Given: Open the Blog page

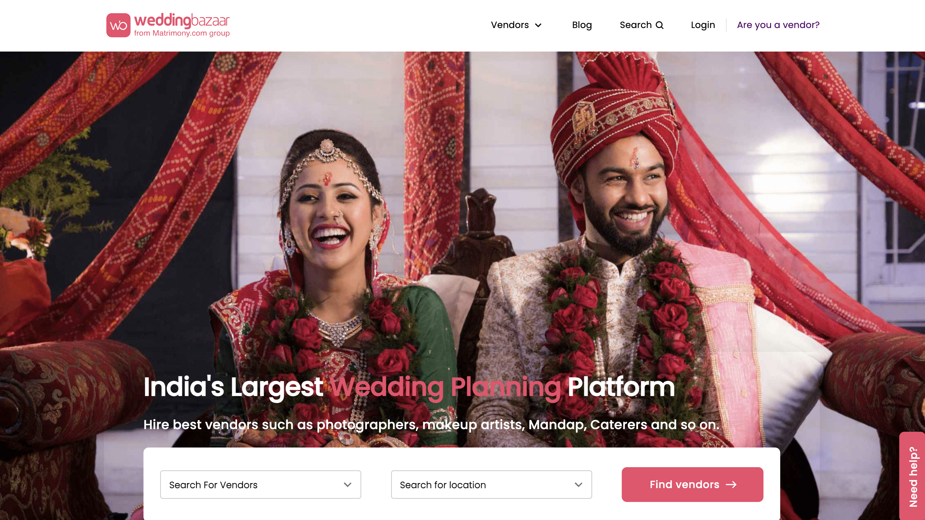Looking at the screenshot, I should point(582,25).
